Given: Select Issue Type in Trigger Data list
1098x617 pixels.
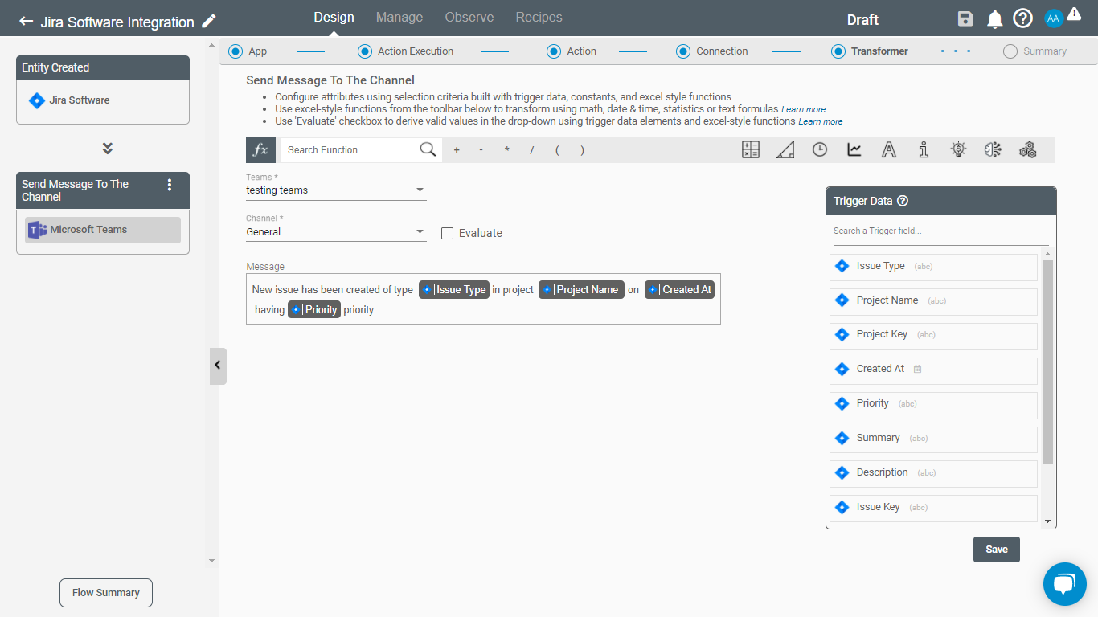Looking at the screenshot, I should pyautogui.click(x=933, y=267).
